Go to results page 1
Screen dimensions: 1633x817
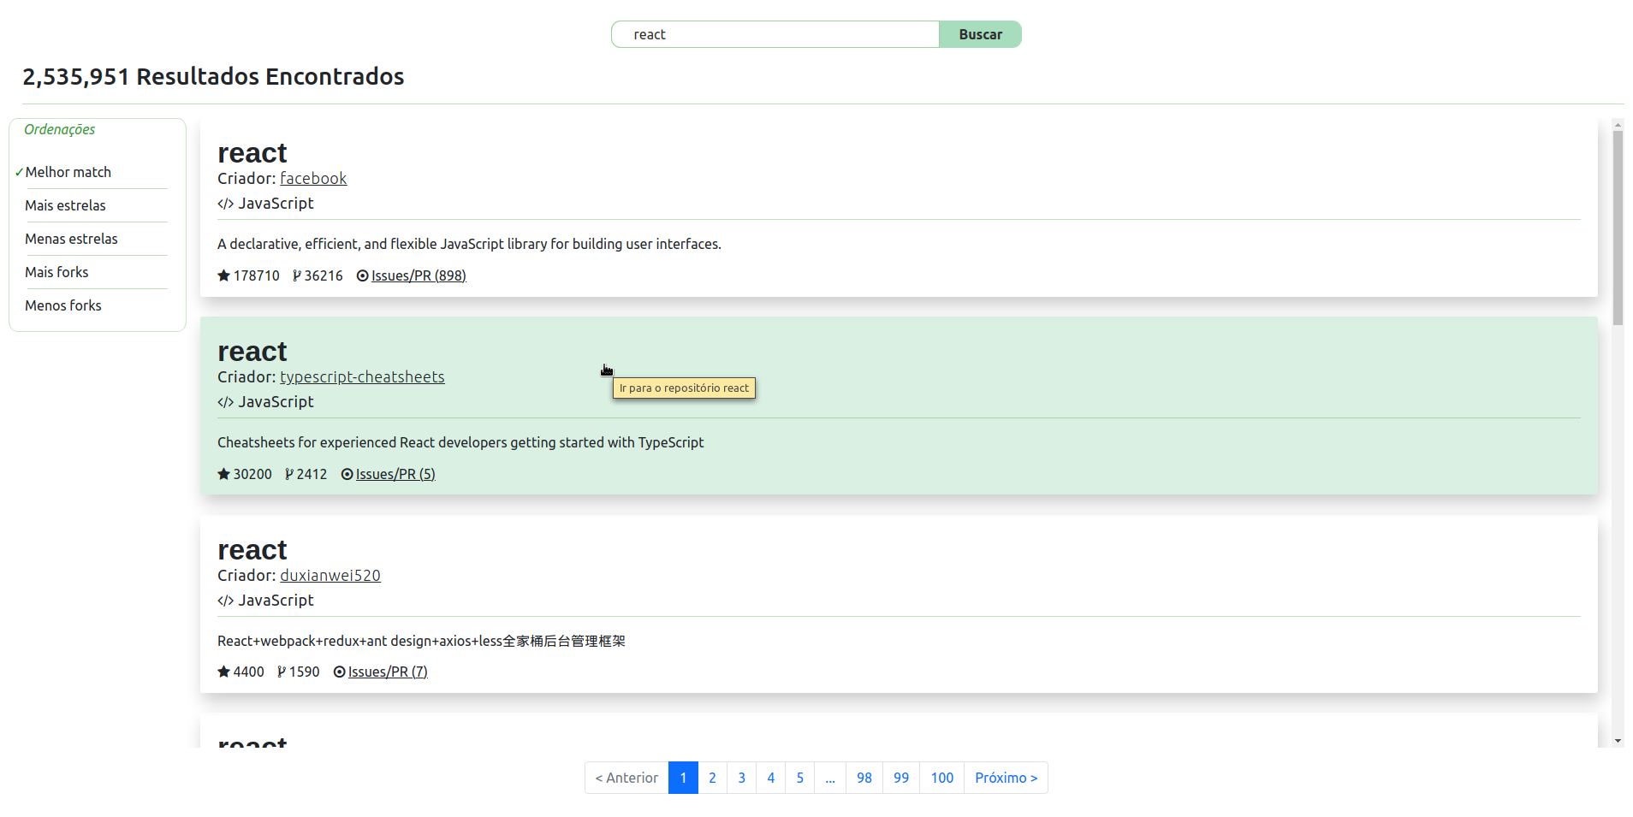pos(683,778)
